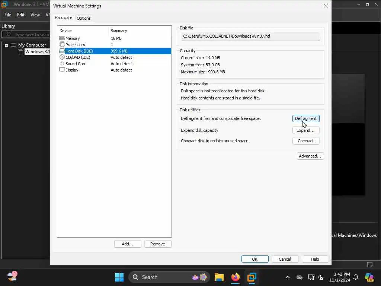Image resolution: width=381 pixels, height=286 pixels.
Task: Select the 16 MB memory summary
Action: 116,38
